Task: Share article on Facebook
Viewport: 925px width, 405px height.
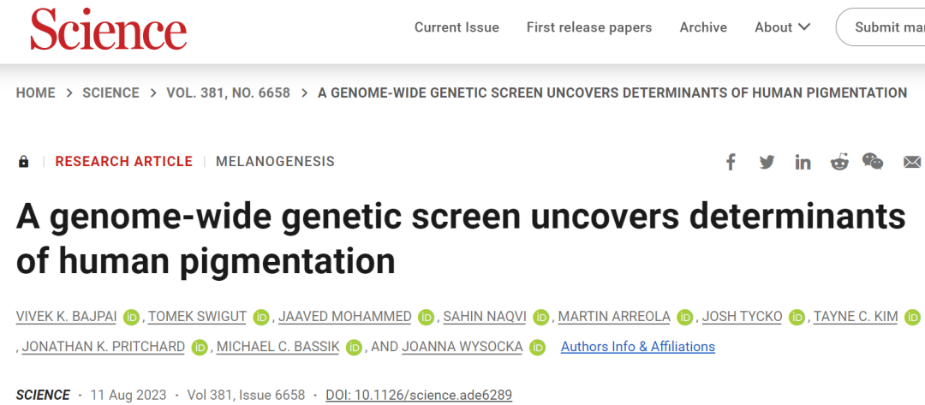Action: pos(731,162)
